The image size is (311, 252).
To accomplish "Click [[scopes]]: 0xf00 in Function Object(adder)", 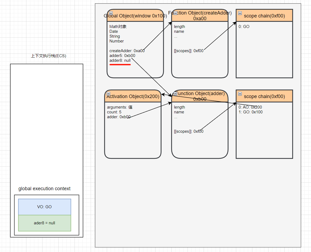I will pyautogui.click(x=189, y=131).
